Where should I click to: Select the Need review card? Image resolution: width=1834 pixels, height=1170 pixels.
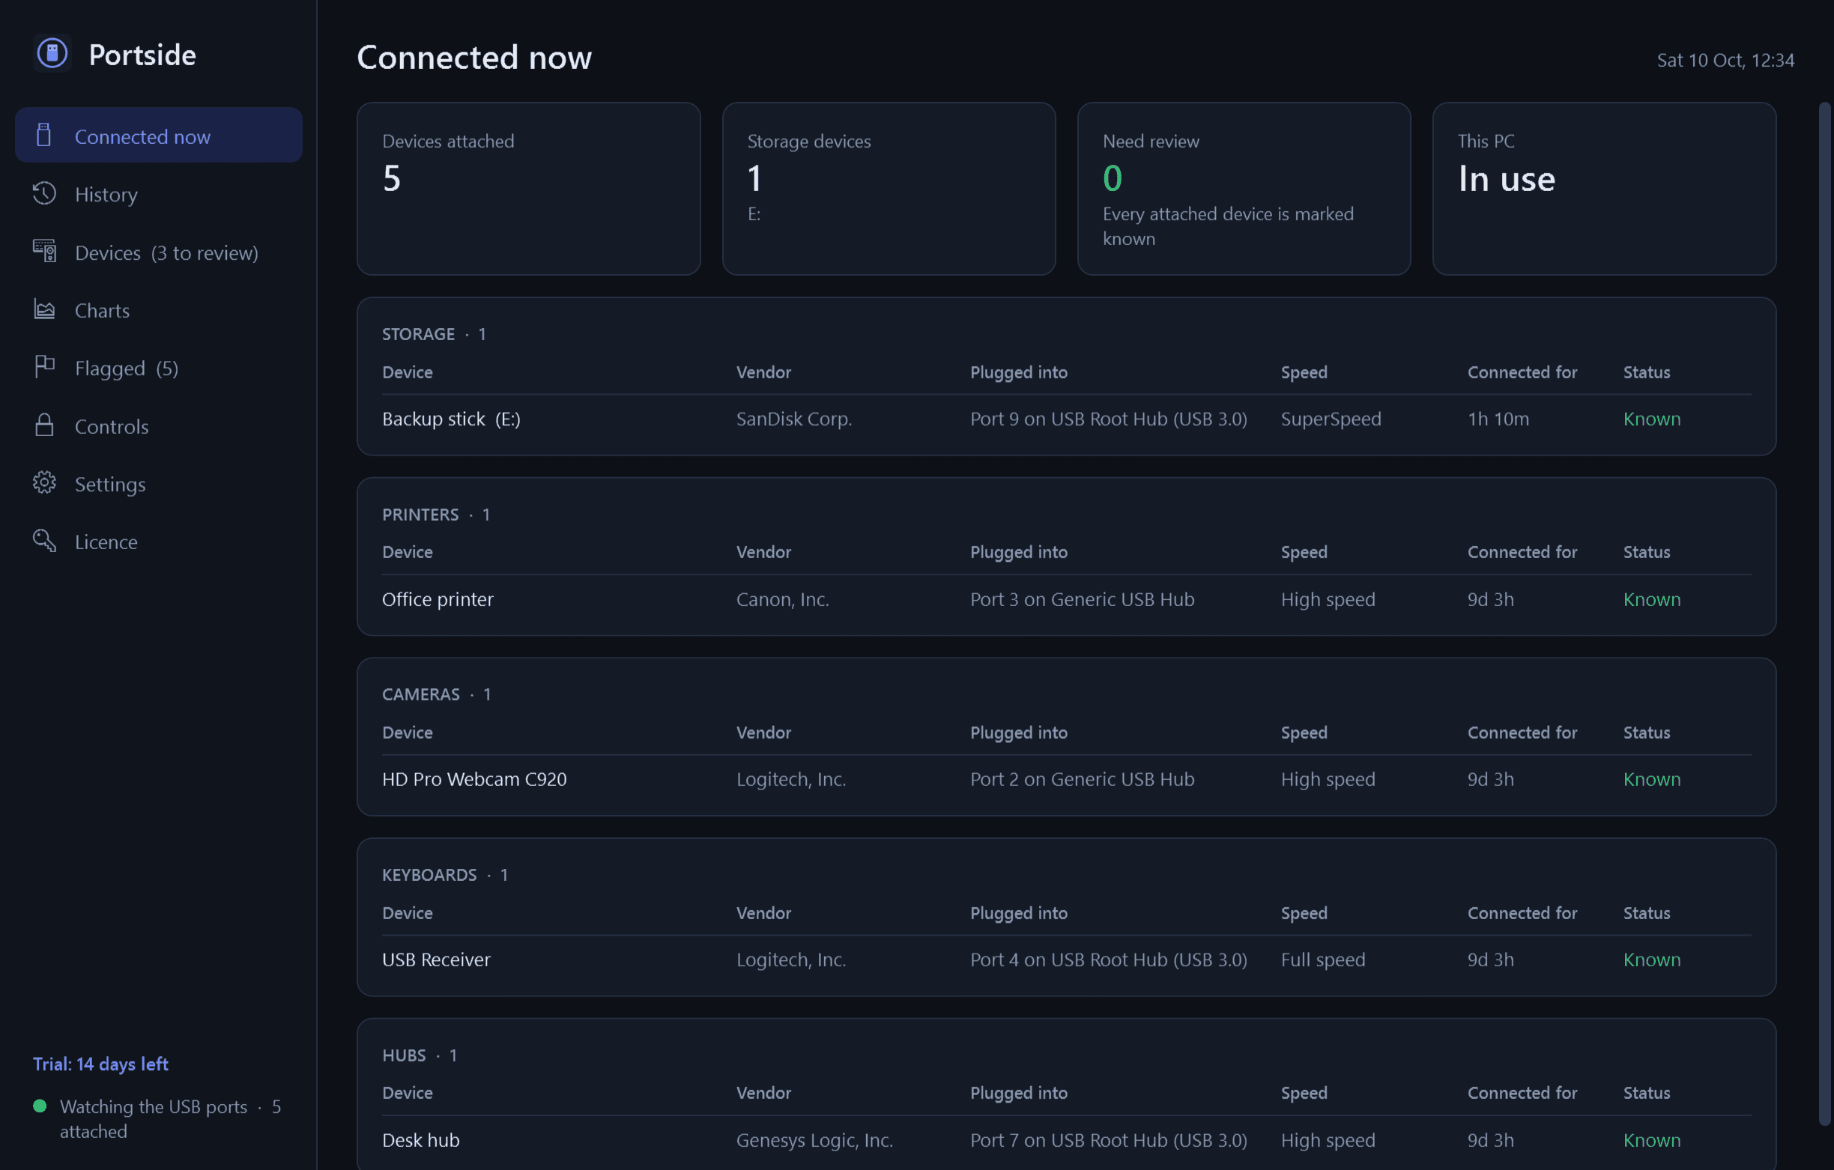coord(1244,189)
